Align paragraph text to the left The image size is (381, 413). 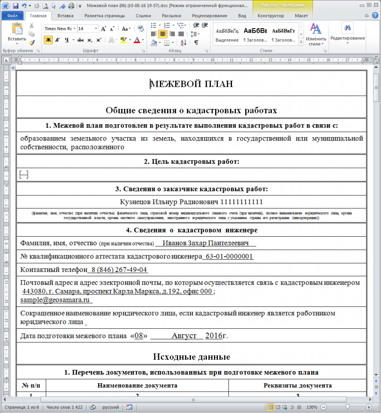(x=153, y=34)
